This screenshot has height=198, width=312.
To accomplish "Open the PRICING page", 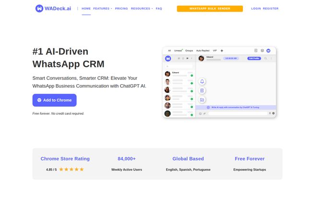I will [x=121, y=9].
